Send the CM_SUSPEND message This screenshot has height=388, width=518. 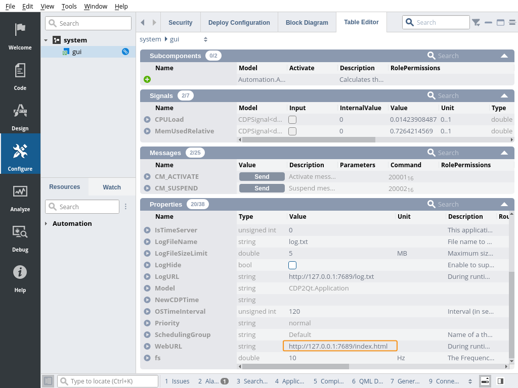click(262, 188)
